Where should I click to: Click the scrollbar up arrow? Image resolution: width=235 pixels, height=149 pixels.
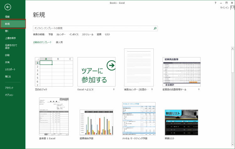pos(232,48)
